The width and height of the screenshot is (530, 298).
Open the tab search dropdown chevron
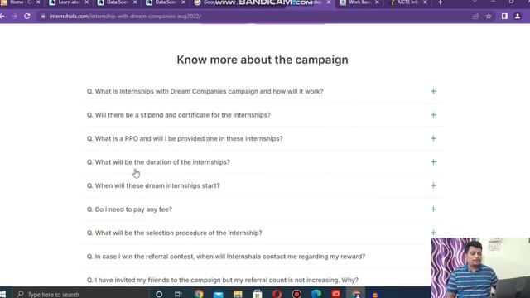[x=475, y=2]
